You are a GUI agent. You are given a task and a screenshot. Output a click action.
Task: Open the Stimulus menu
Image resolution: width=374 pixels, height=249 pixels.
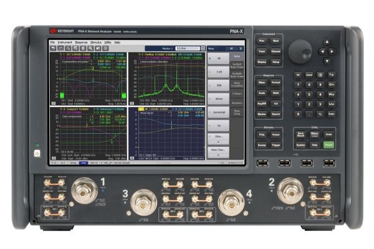pyautogui.click(x=97, y=42)
